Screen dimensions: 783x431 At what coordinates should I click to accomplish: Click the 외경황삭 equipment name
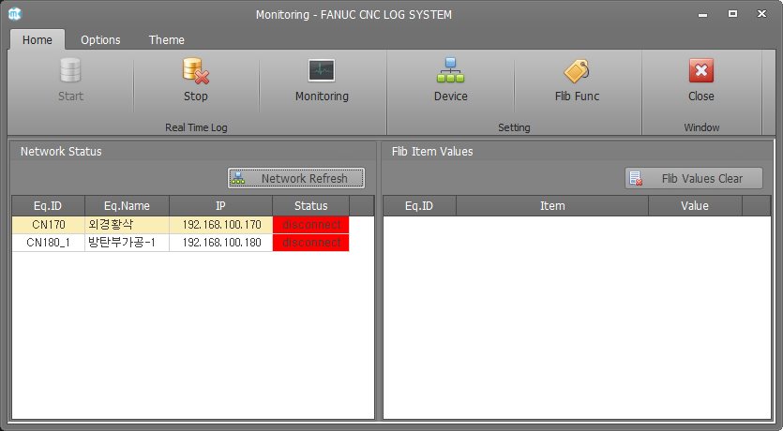pos(127,225)
